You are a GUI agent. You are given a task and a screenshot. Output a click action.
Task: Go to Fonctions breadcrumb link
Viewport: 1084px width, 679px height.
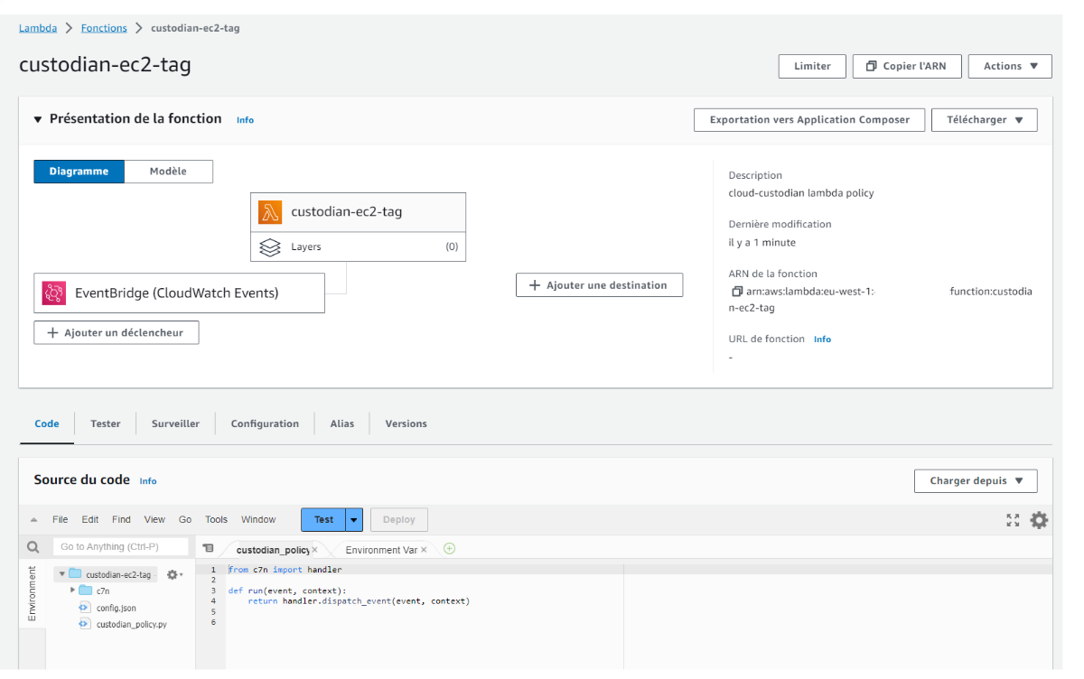[x=104, y=28]
